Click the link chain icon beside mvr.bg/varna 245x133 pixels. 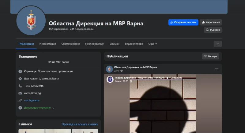point(20,100)
